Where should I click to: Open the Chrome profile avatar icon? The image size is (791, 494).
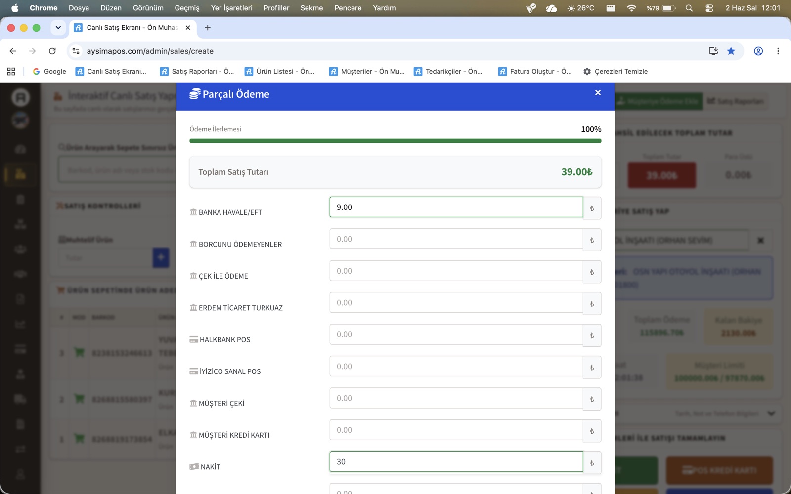pos(758,51)
